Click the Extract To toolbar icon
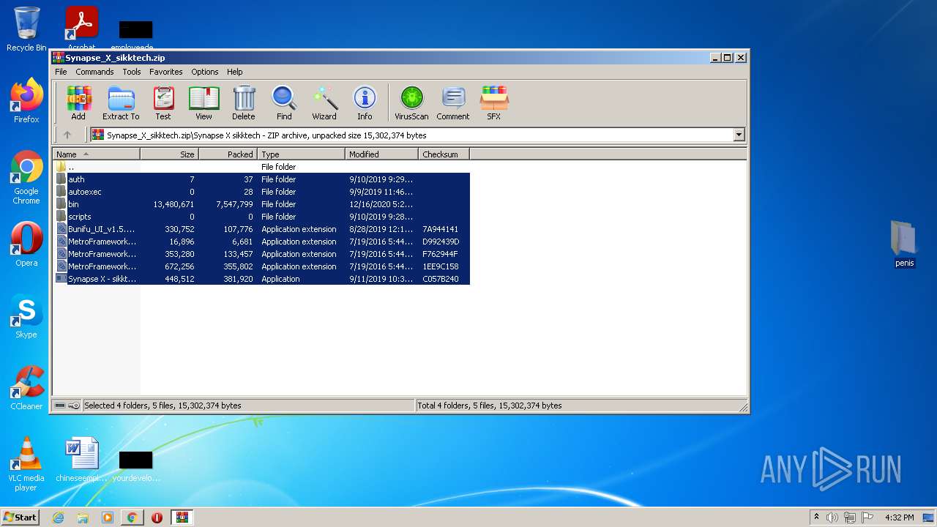Screen dimensions: 937x527 (x=121, y=103)
